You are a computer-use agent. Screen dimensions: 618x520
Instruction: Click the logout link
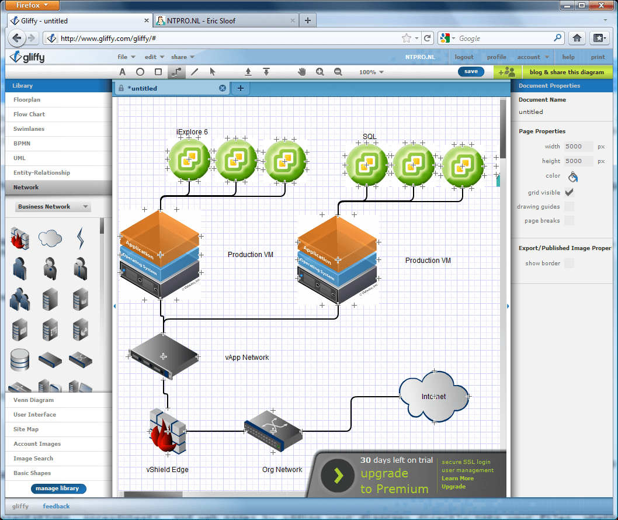(464, 57)
